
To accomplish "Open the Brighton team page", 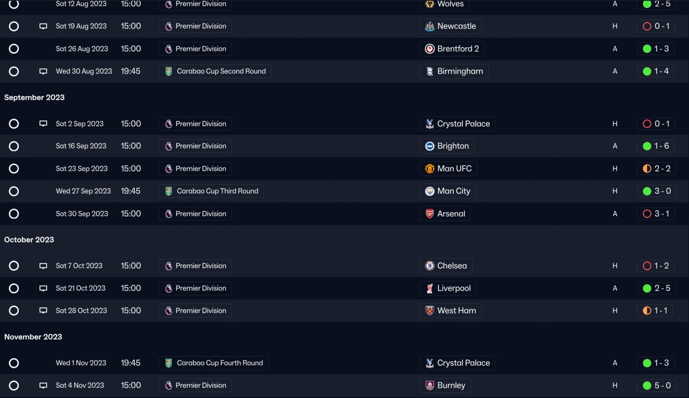I will tap(447, 146).
